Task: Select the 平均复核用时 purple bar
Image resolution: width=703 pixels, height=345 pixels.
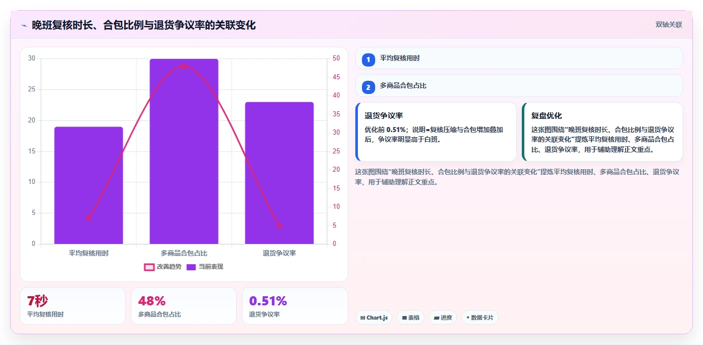Action: [x=89, y=185]
